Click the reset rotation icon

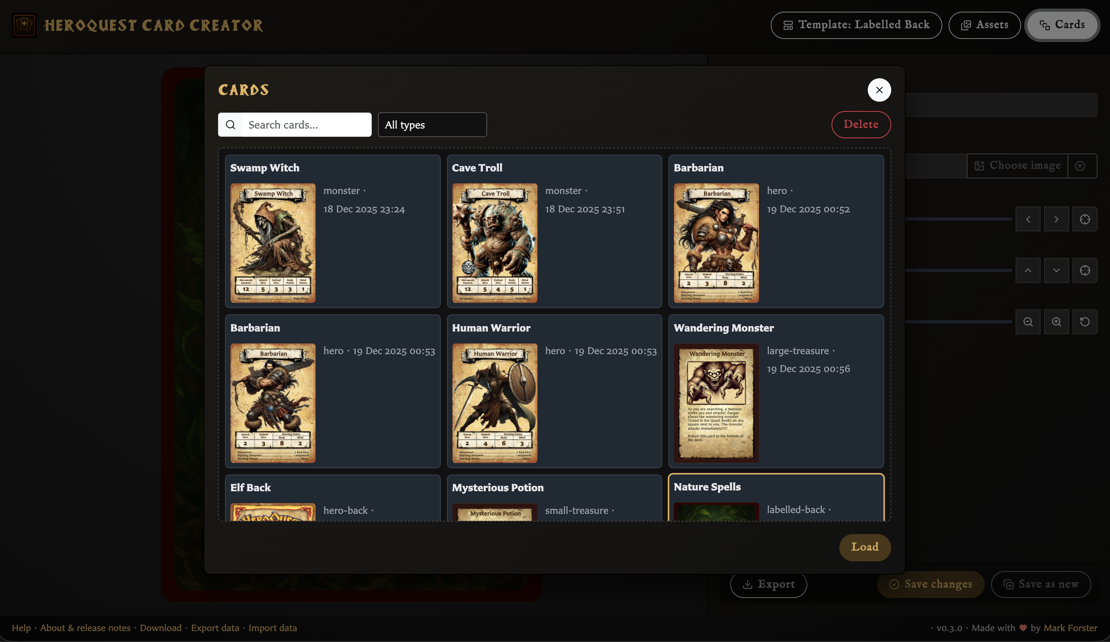click(x=1084, y=322)
